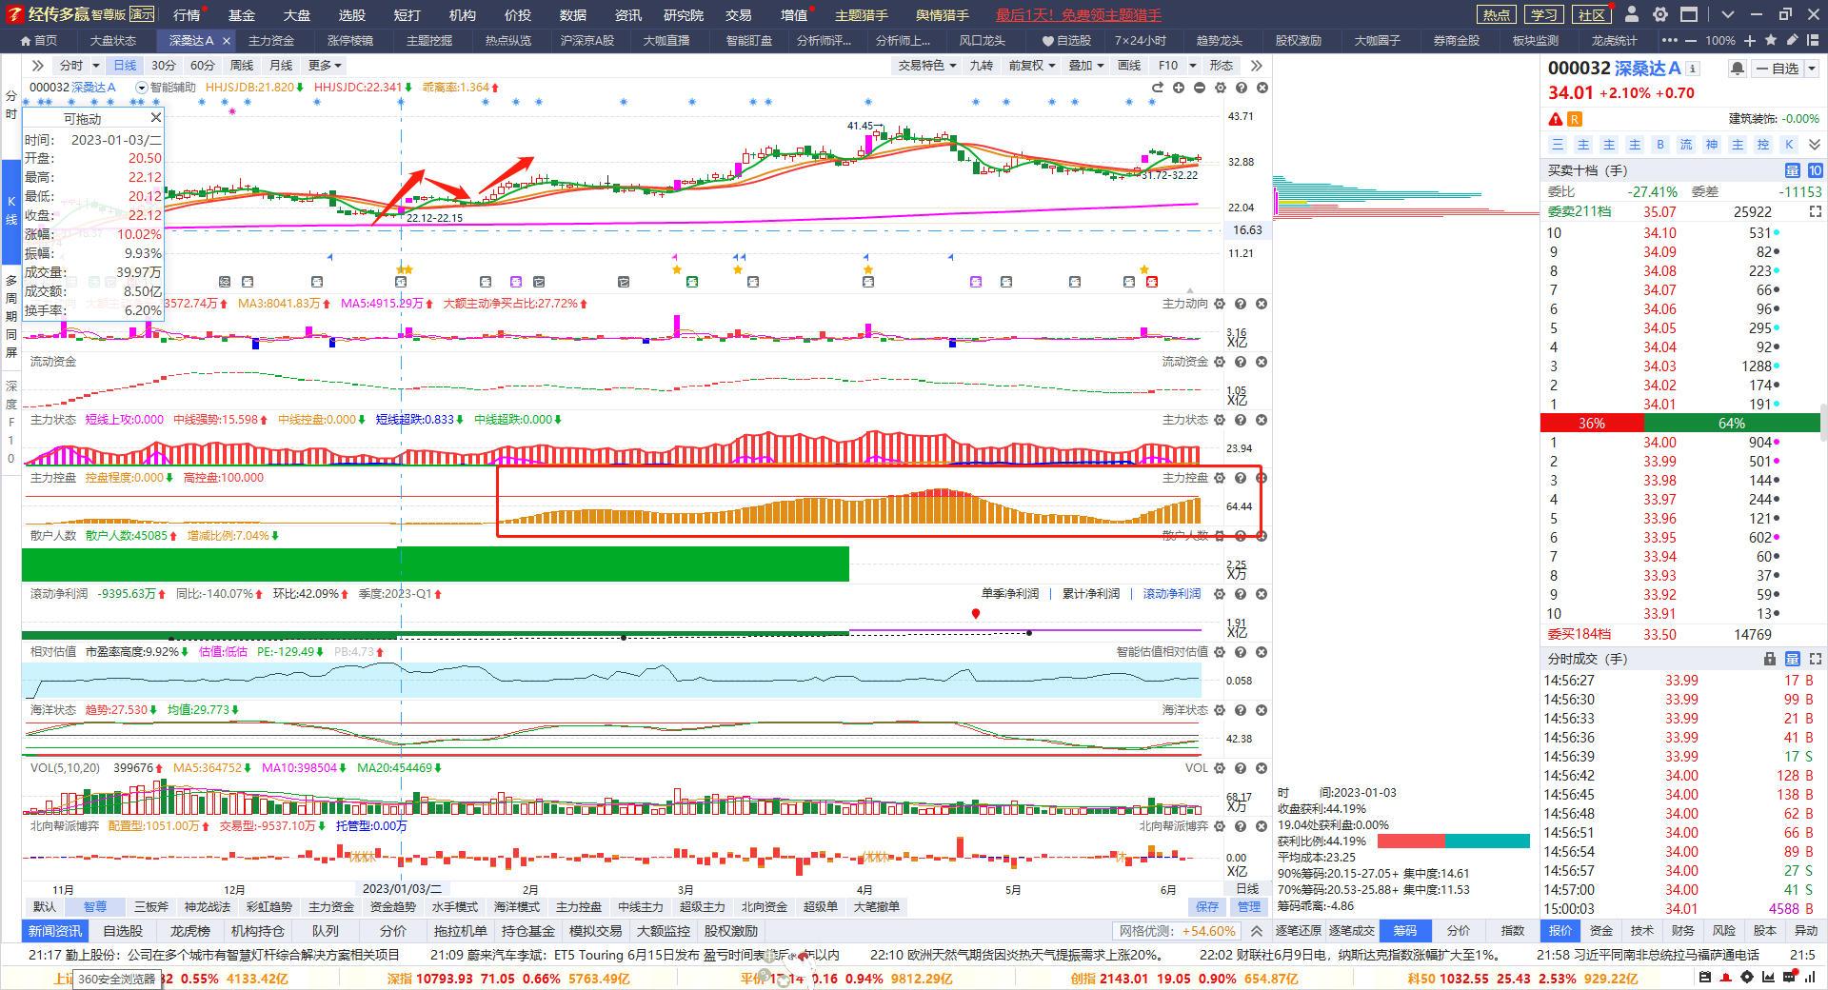Switch chart to 周线 period

(242, 66)
